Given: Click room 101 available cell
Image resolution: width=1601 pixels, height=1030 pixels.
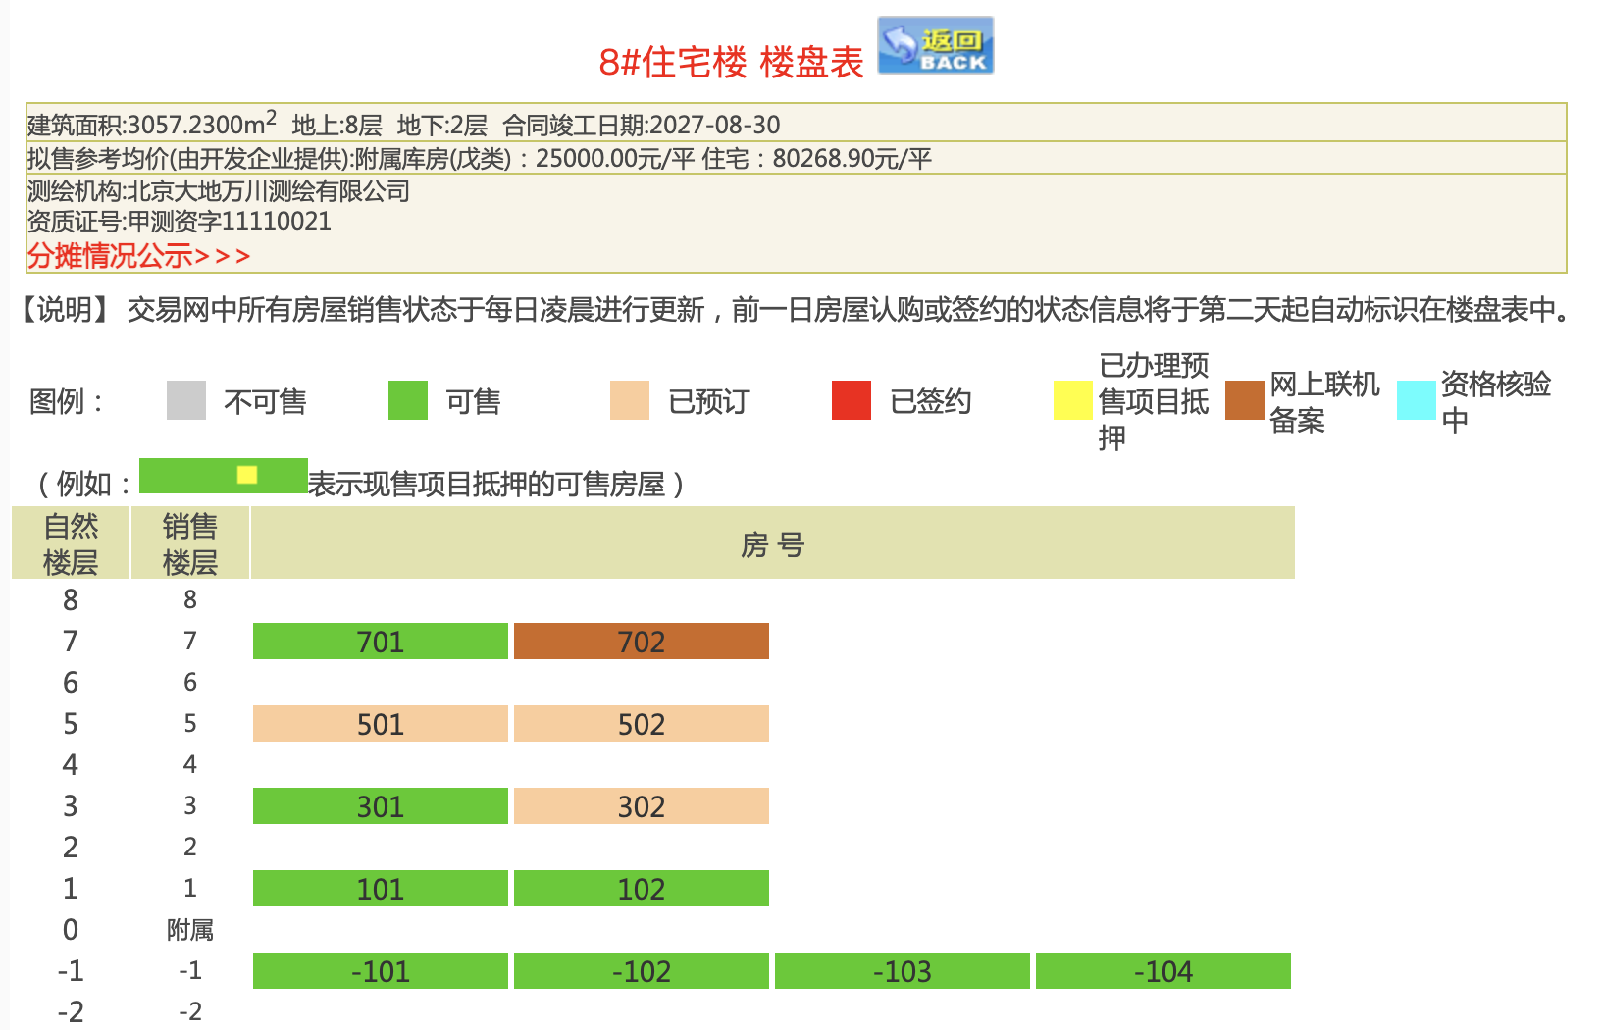Looking at the screenshot, I should click(381, 889).
